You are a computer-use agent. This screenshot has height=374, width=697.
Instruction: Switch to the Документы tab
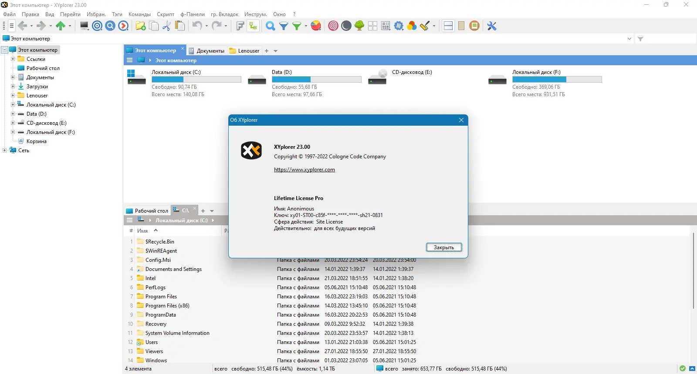[206, 51]
